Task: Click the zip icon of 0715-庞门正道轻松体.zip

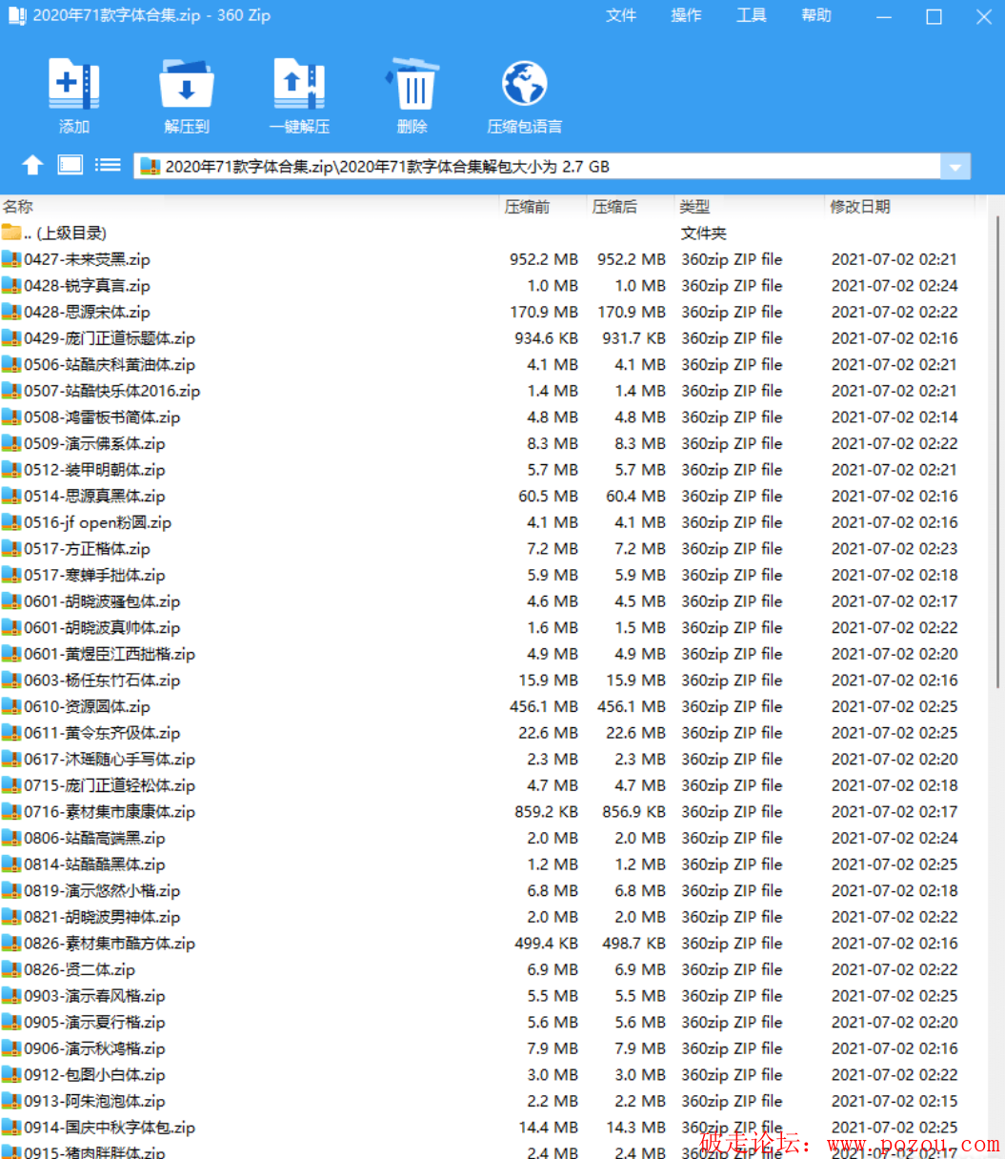Action: point(11,785)
